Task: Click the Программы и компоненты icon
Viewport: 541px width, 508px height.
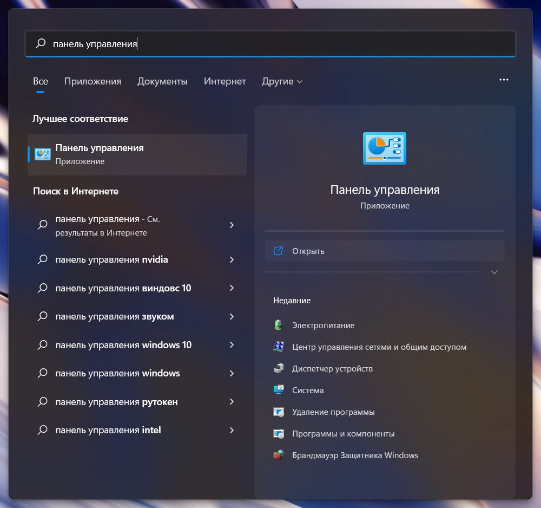Action: point(279,433)
